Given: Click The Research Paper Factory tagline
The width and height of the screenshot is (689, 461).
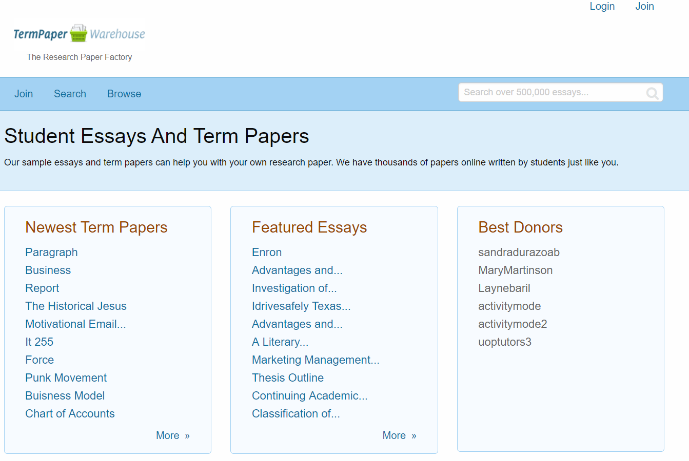Looking at the screenshot, I should (80, 57).
